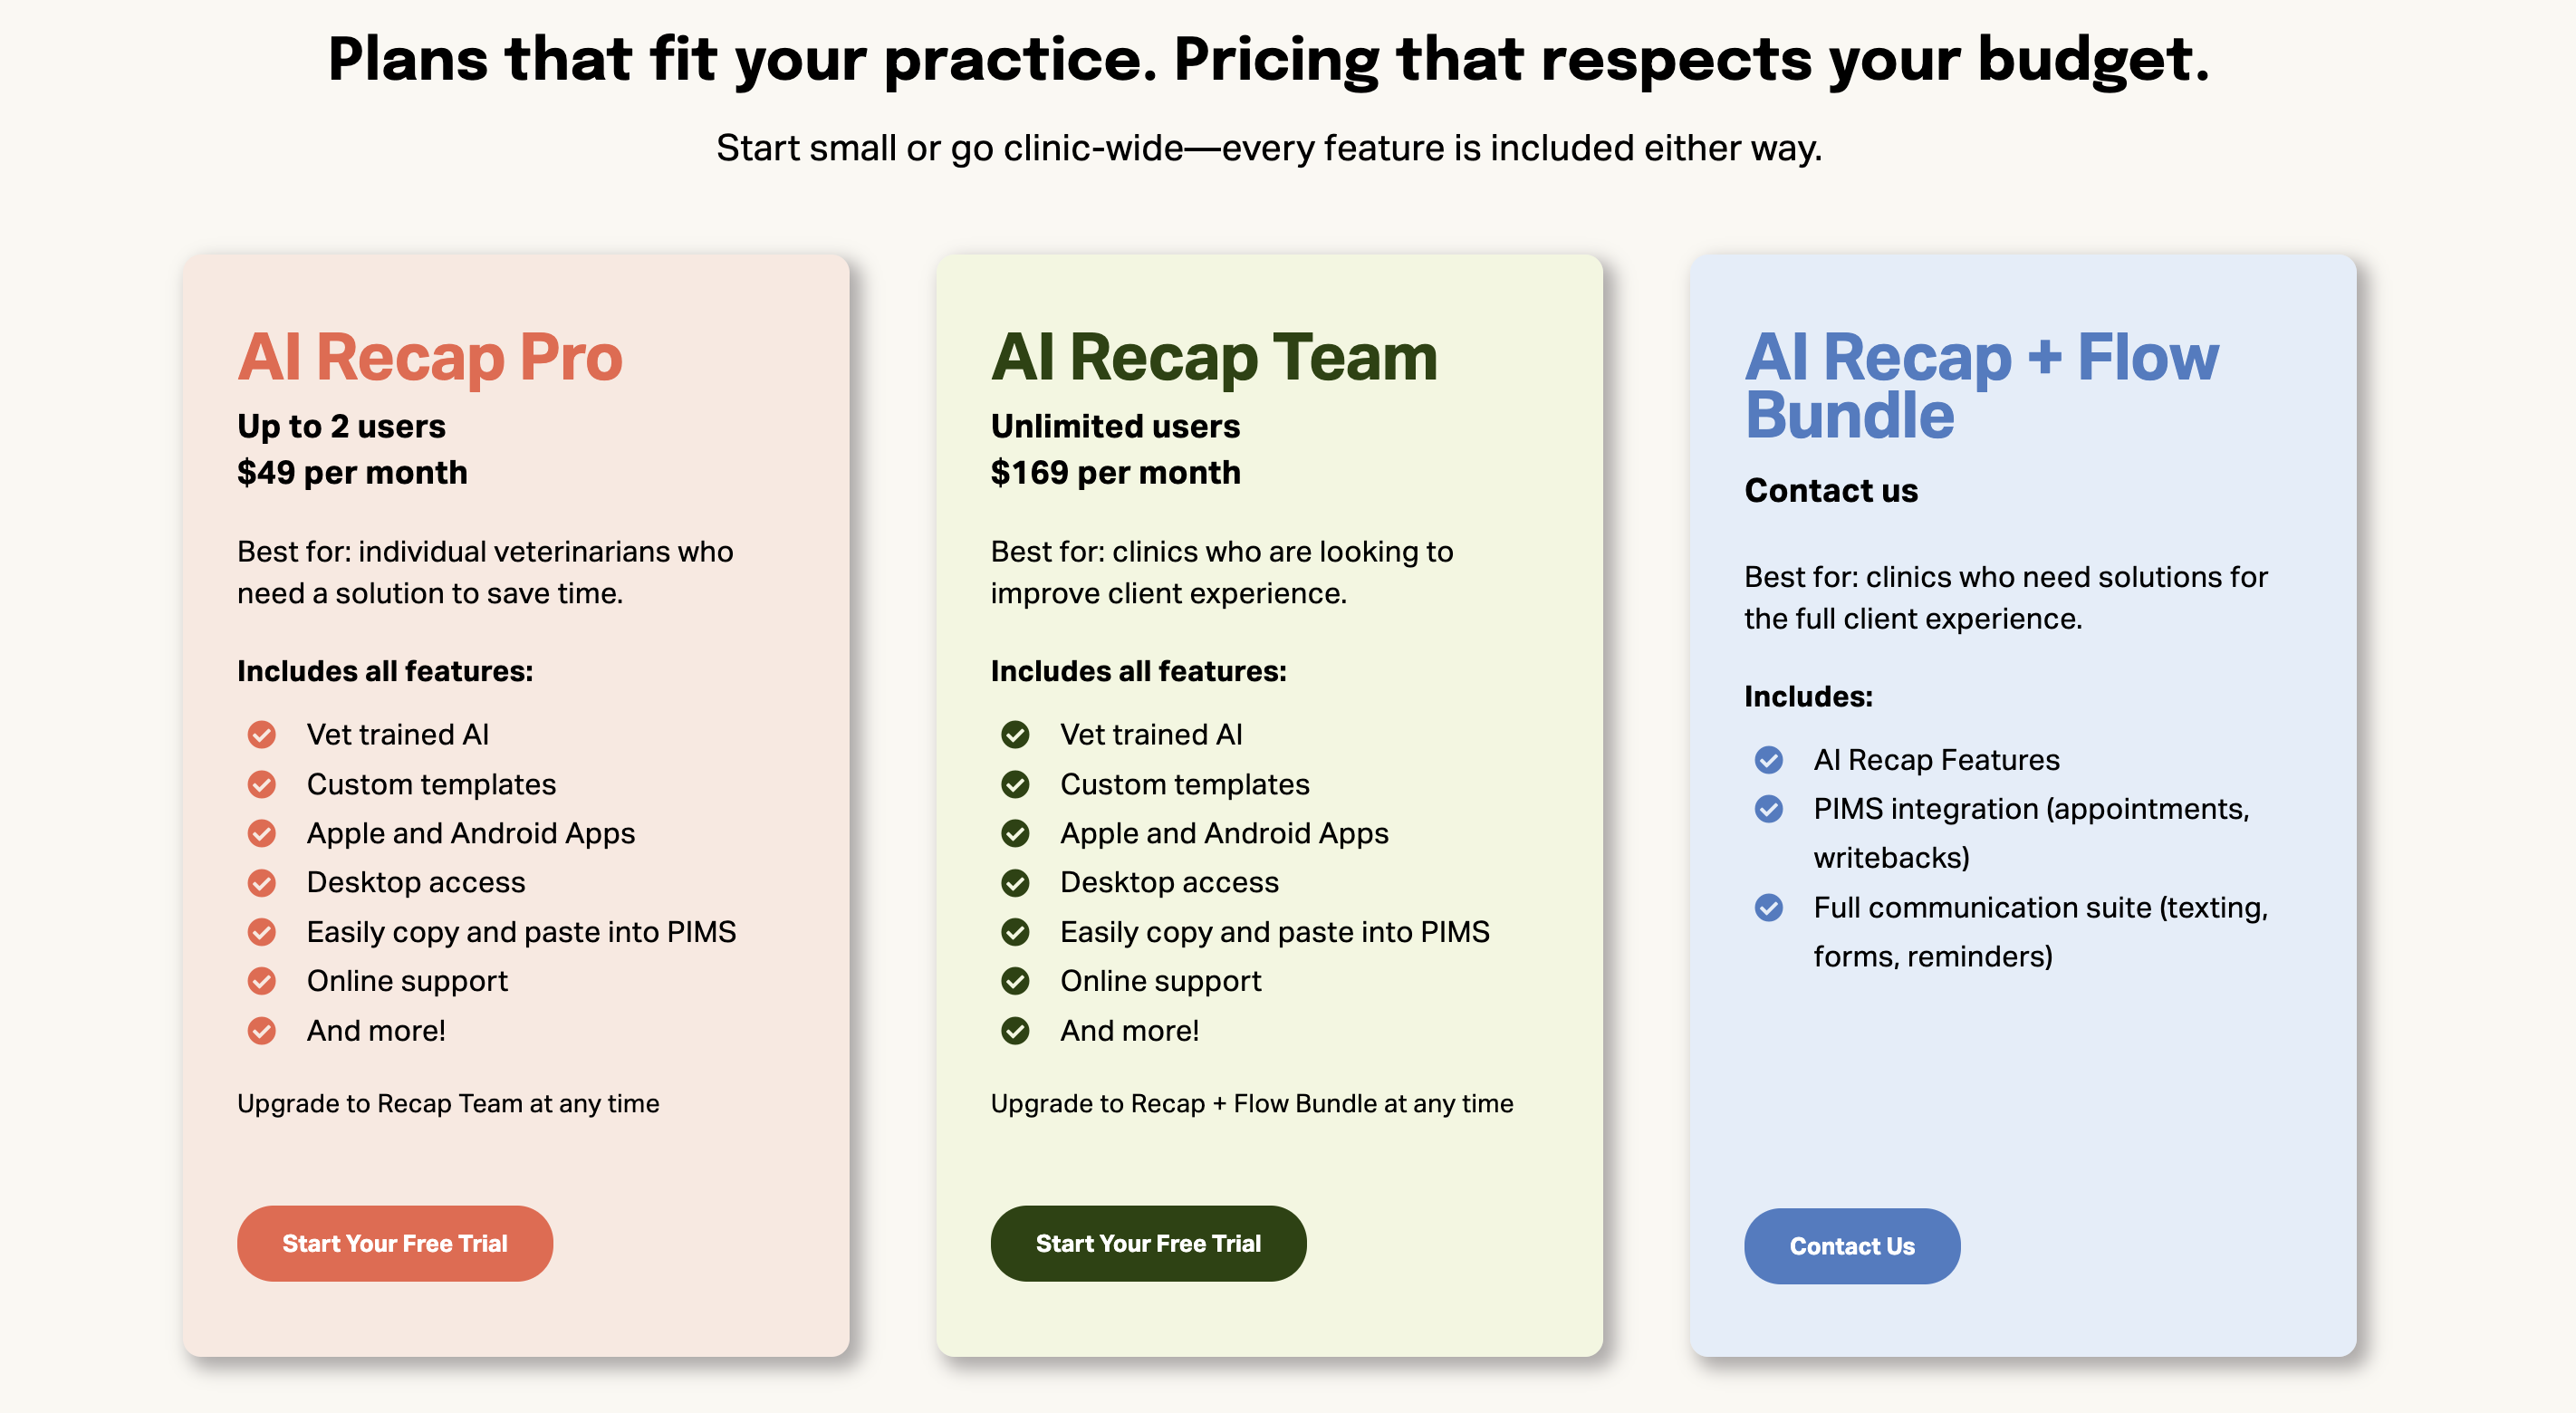
Task: Click the blue checkmark beside Full communication suite
Action: [1768, 908]
